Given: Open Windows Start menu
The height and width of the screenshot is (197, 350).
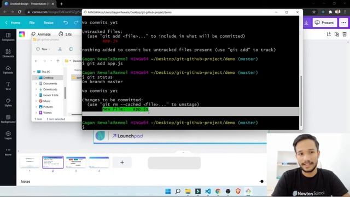Looking at the screenshot, I should 168,191.
